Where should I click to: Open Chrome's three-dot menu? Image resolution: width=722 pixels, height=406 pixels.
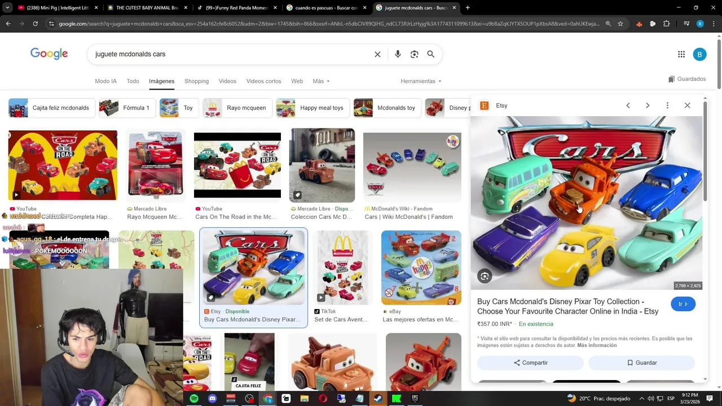point(713,24)
